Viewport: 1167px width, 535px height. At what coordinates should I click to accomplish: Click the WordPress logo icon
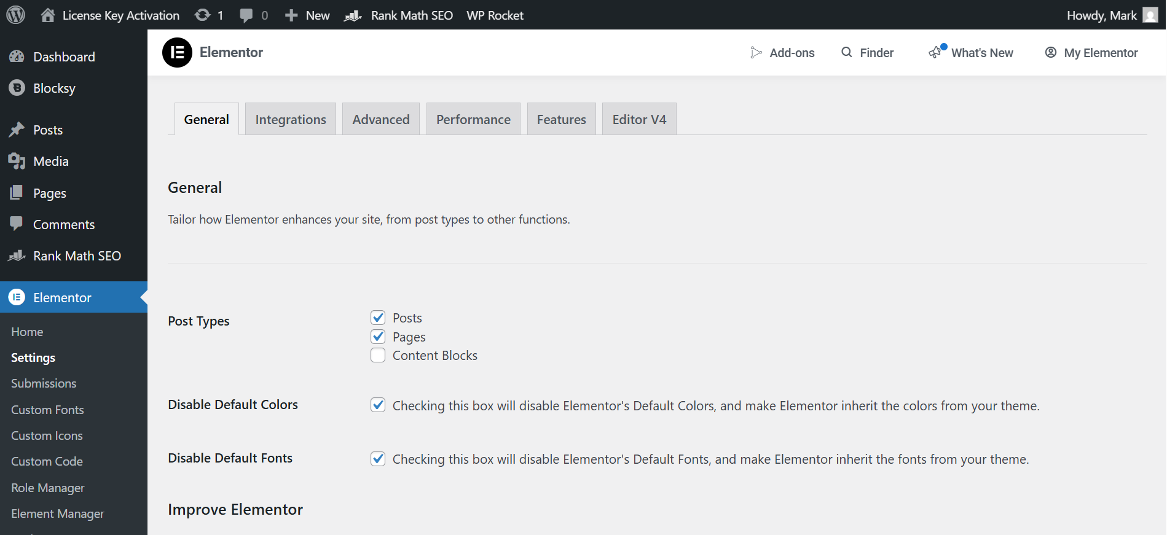15,15
